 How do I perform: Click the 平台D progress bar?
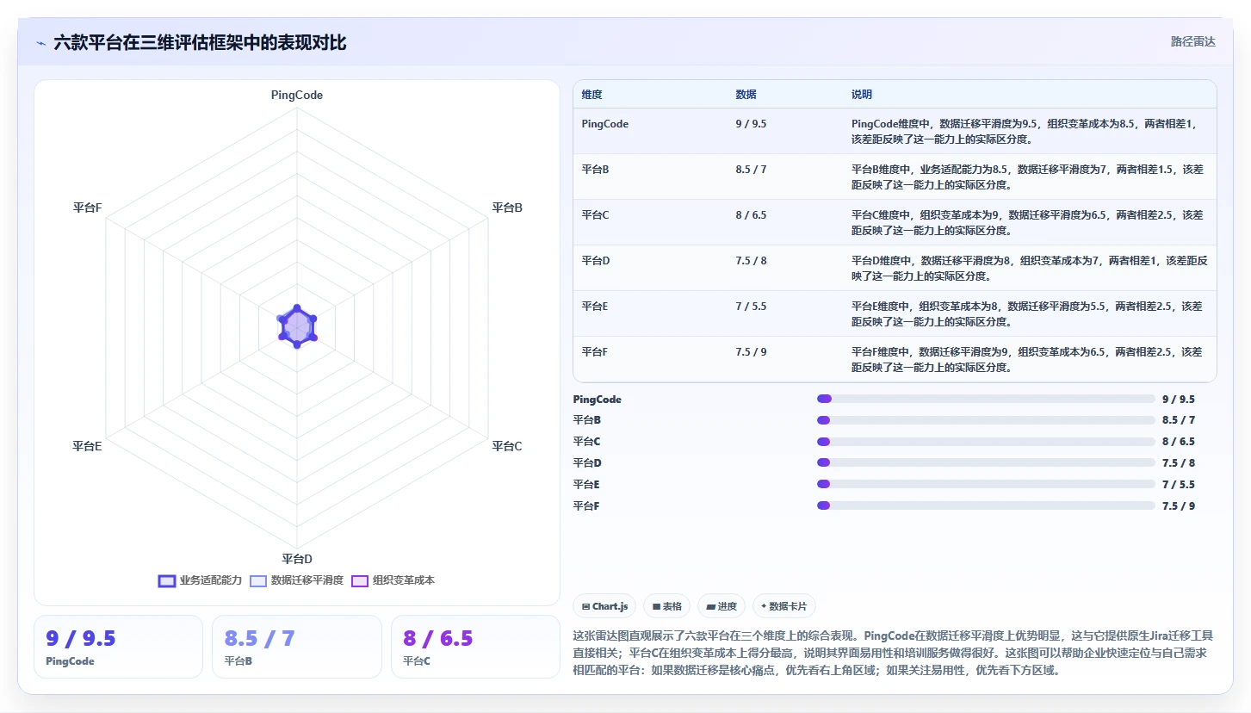(x=986, y=462)
